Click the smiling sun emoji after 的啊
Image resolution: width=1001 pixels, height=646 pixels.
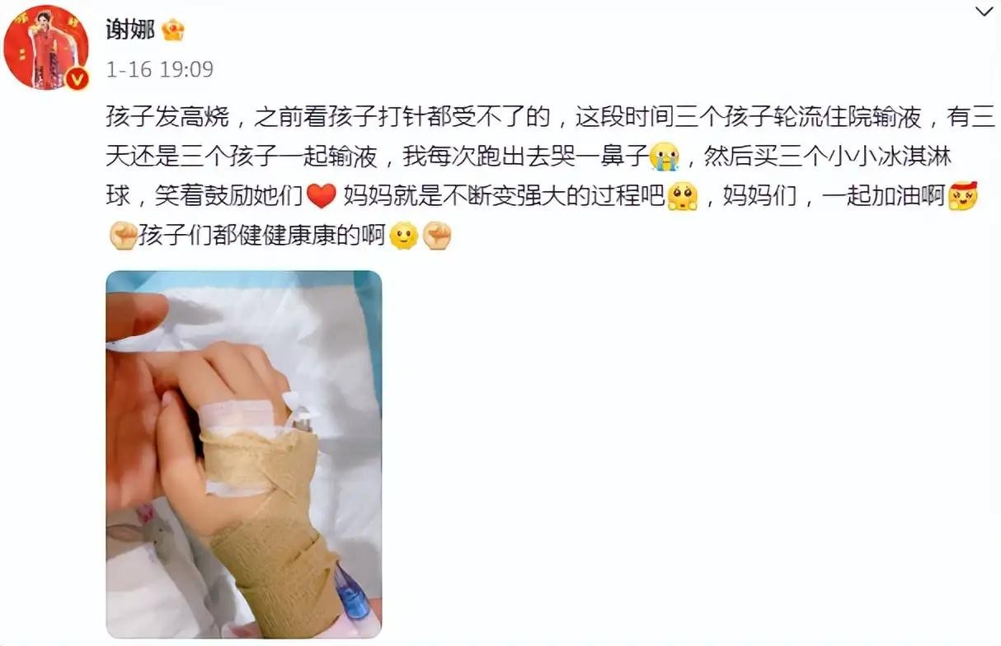point(403,236)
